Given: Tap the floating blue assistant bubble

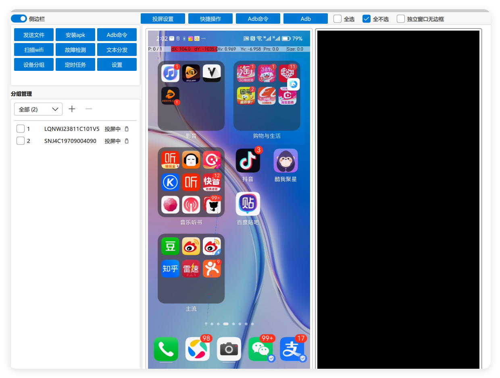Looking at the screenshot, I should tap(294, 84).
